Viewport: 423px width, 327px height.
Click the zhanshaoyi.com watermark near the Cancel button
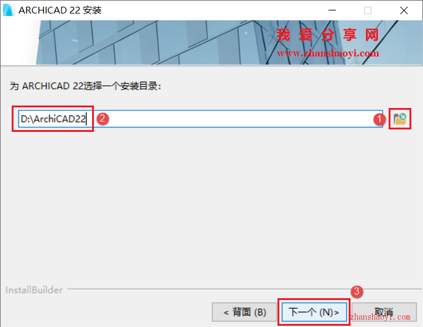pos(380,317)
